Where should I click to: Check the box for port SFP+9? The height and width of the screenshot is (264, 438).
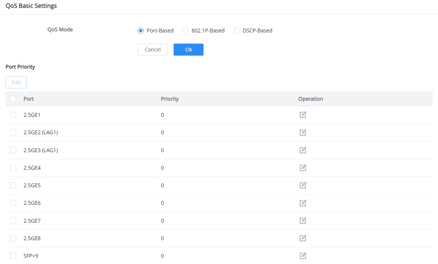[13, 256]
